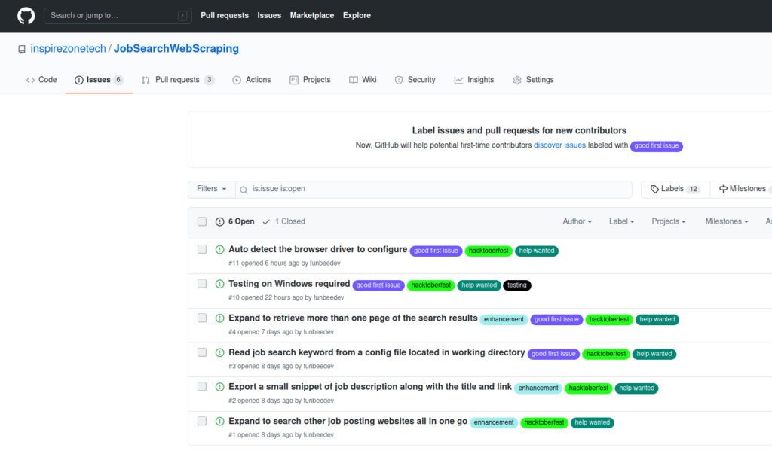The height and width of the screenshot is (460, 772).
Task: Click the Code tab angle-brackets icon
Action: 30,80
